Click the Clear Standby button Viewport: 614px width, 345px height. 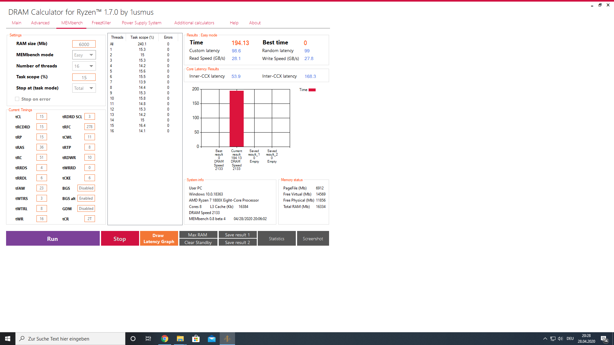coord(198,242)
